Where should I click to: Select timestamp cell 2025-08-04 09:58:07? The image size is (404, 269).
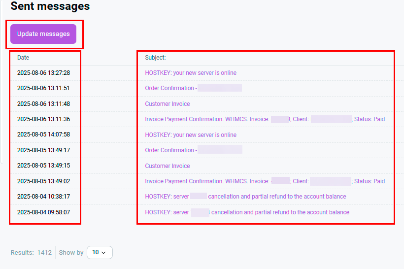(x=43, y=212)
